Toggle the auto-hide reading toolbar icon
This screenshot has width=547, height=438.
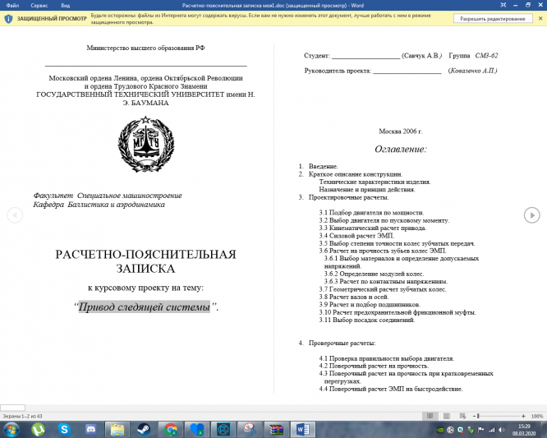503,5
